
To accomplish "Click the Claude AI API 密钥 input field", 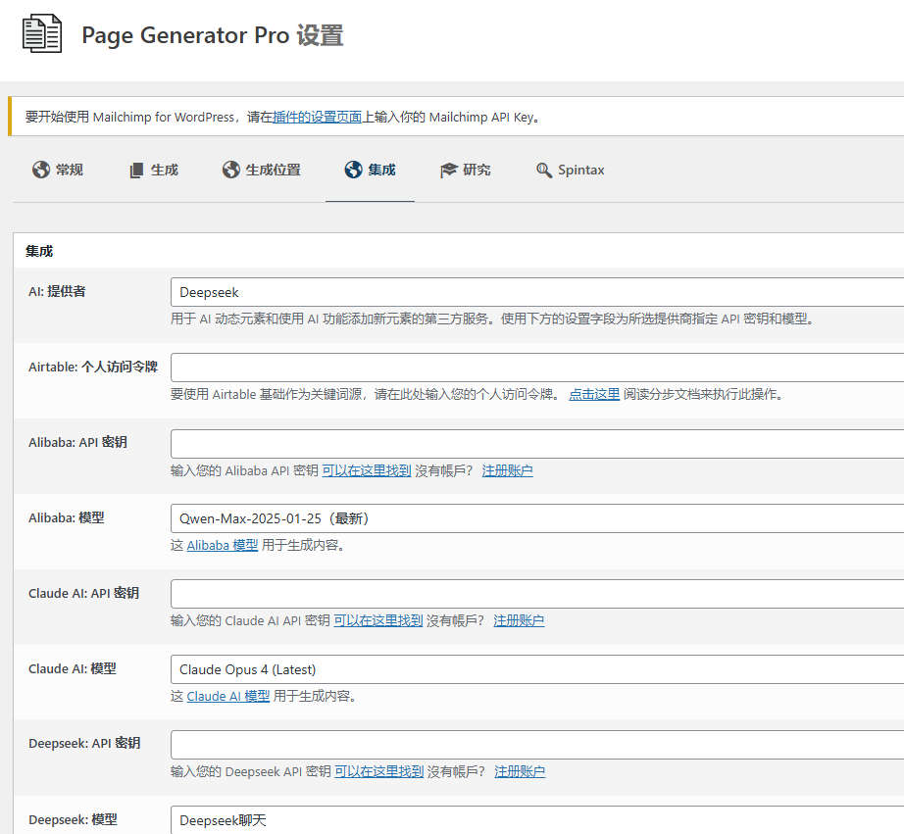I will point(537,594).
